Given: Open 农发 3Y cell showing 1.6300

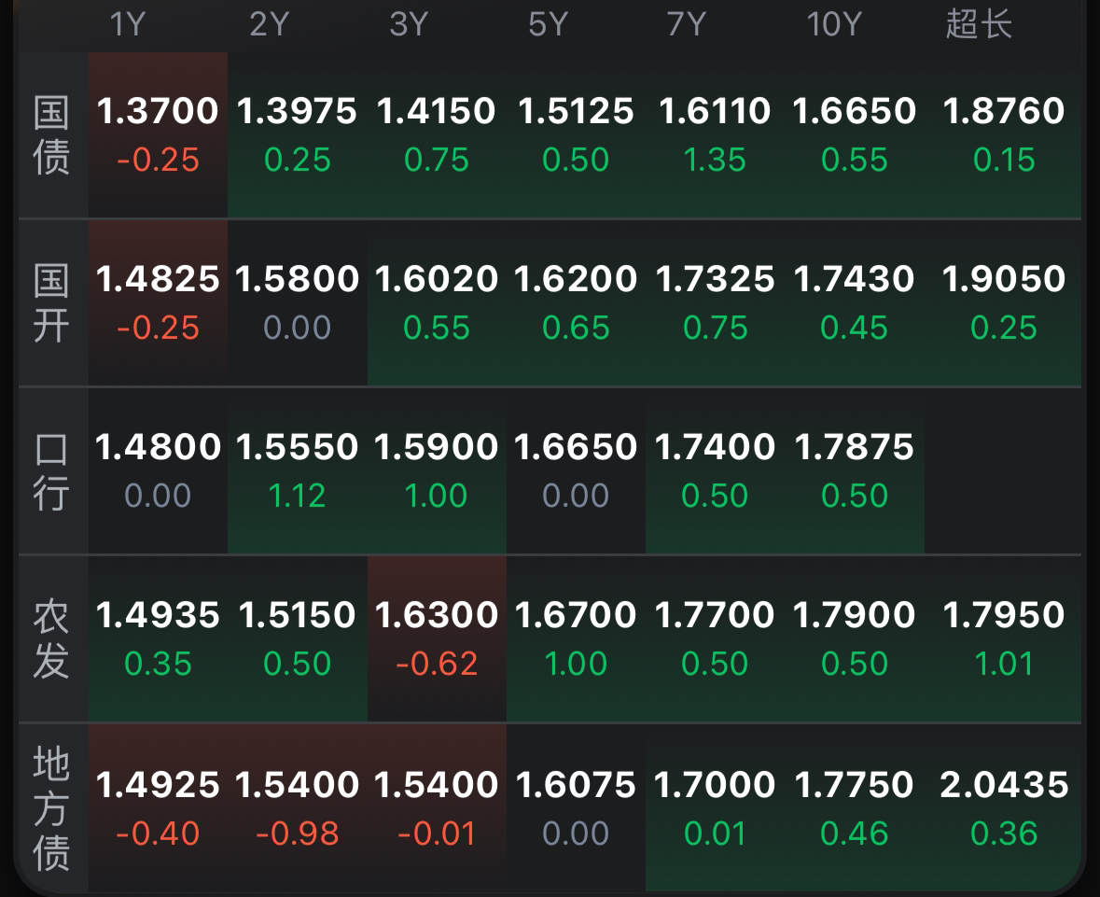Looking at the screenshot, I should click(437, 638).
